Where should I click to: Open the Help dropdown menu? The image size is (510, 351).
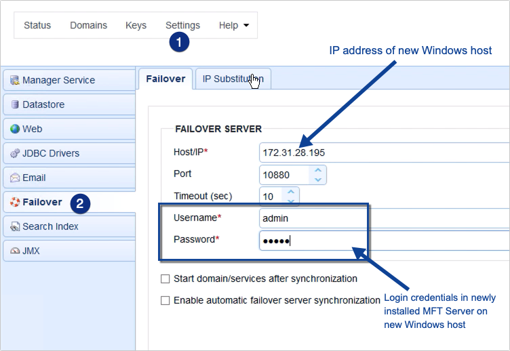233,26
